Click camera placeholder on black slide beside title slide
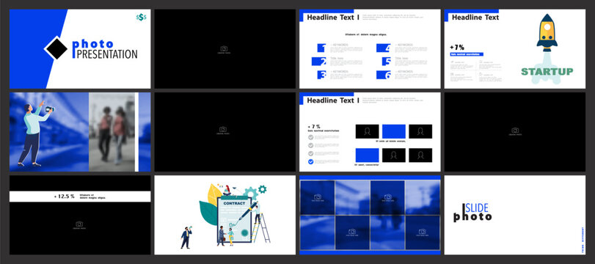Viewport: 595px width, 264px height. [224, 50]
